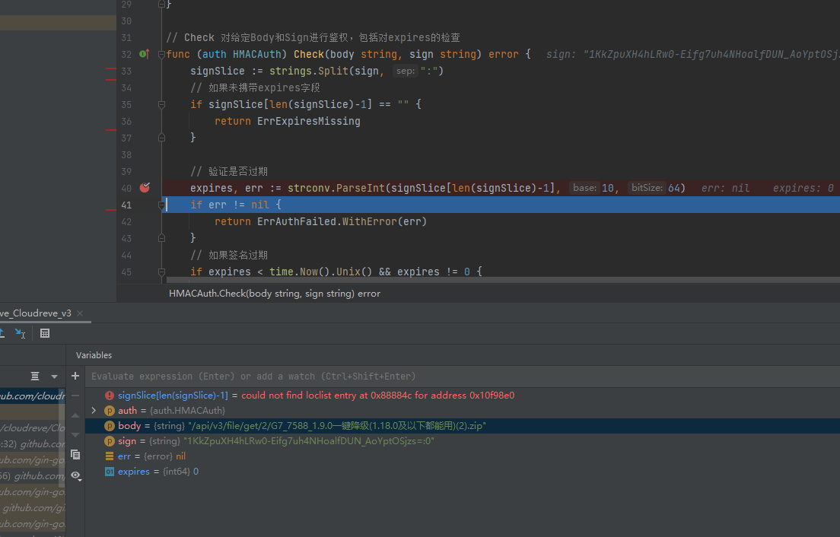Click the red error icon beside signSlice variable
840x537 pixels.
[x=109, y=395]
